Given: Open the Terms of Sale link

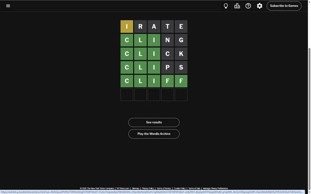Looking at the screenshot, I should pos(194,188).
